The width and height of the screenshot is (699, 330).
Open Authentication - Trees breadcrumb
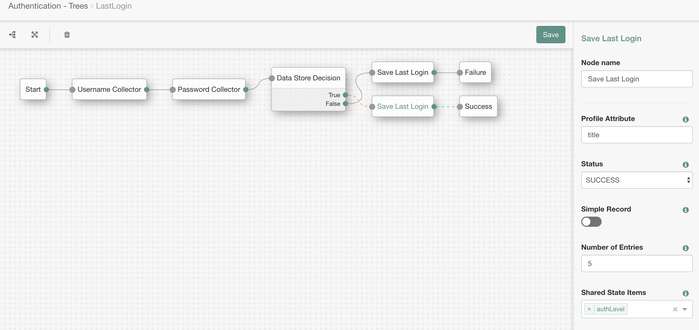pyautogui.click(x=48, y=6)
